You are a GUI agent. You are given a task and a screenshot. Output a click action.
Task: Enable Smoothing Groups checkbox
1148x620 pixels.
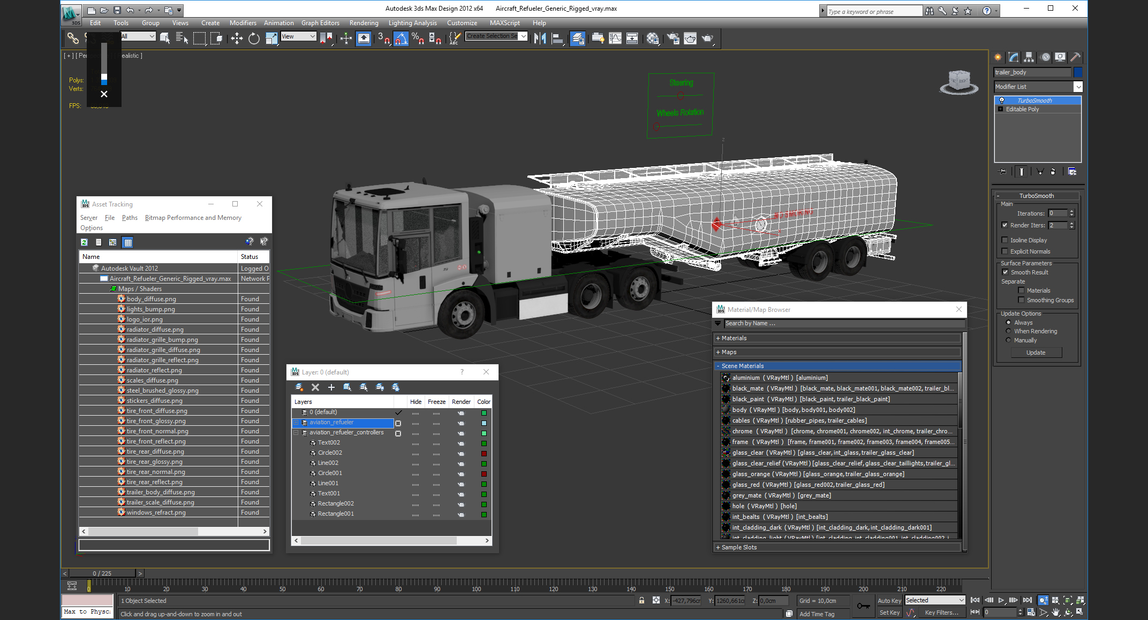[1022, 300]
